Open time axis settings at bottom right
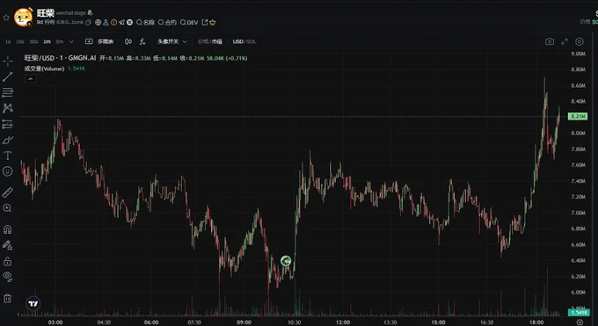This screenshot has width=598, height=326. (x=580, y=322)
